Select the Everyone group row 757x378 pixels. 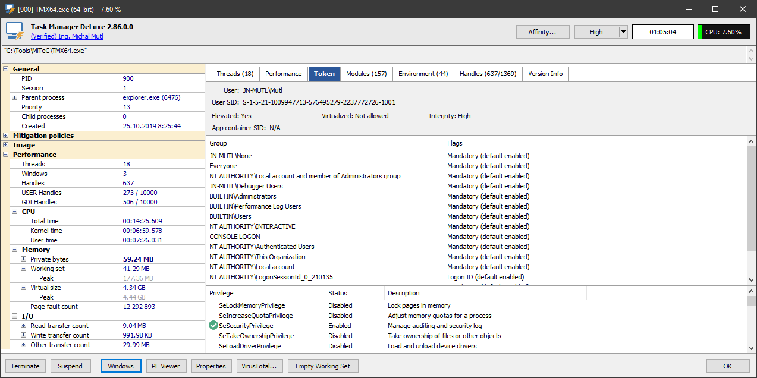(476, 166)
